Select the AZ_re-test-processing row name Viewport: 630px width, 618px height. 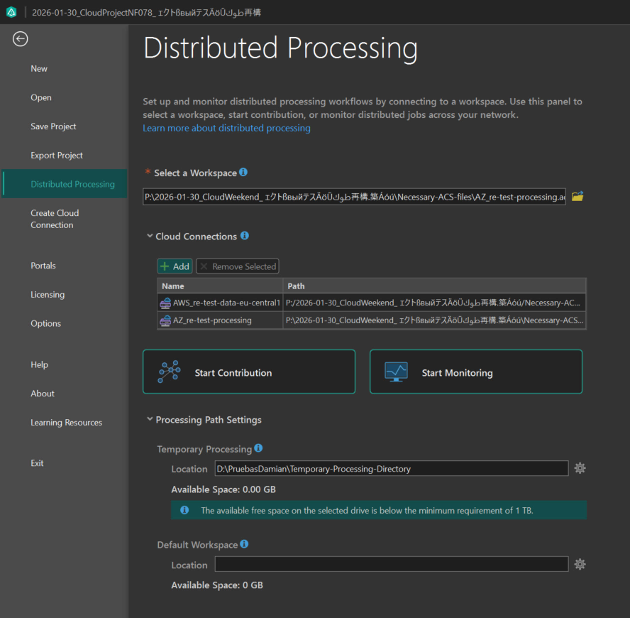(212, 320)
